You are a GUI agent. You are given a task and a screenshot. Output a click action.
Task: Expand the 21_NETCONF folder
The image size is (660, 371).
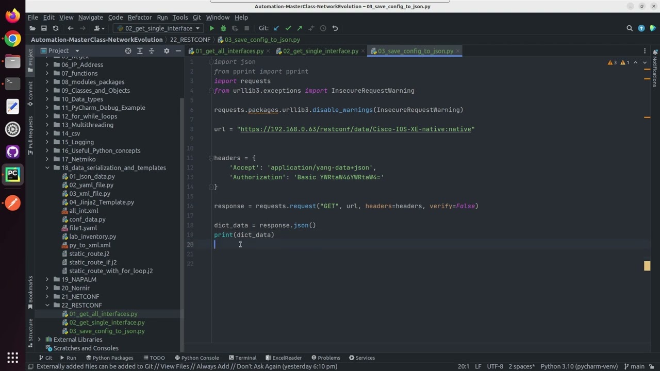coord(47,297)
